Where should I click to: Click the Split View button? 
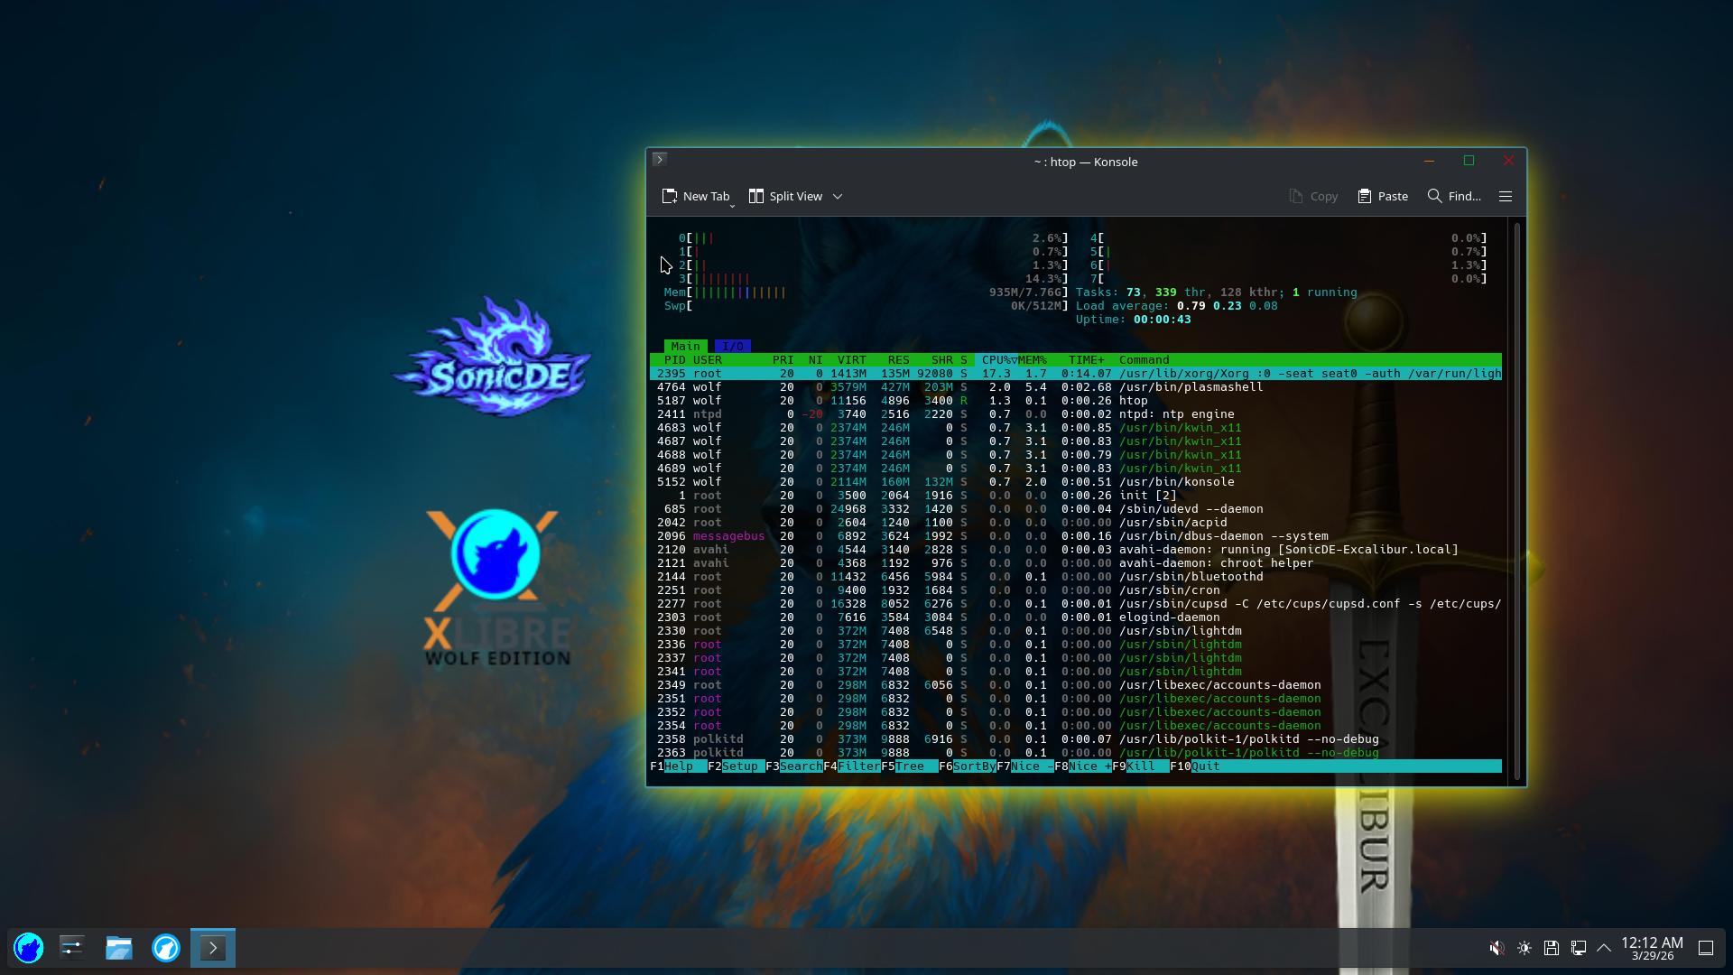785,196
